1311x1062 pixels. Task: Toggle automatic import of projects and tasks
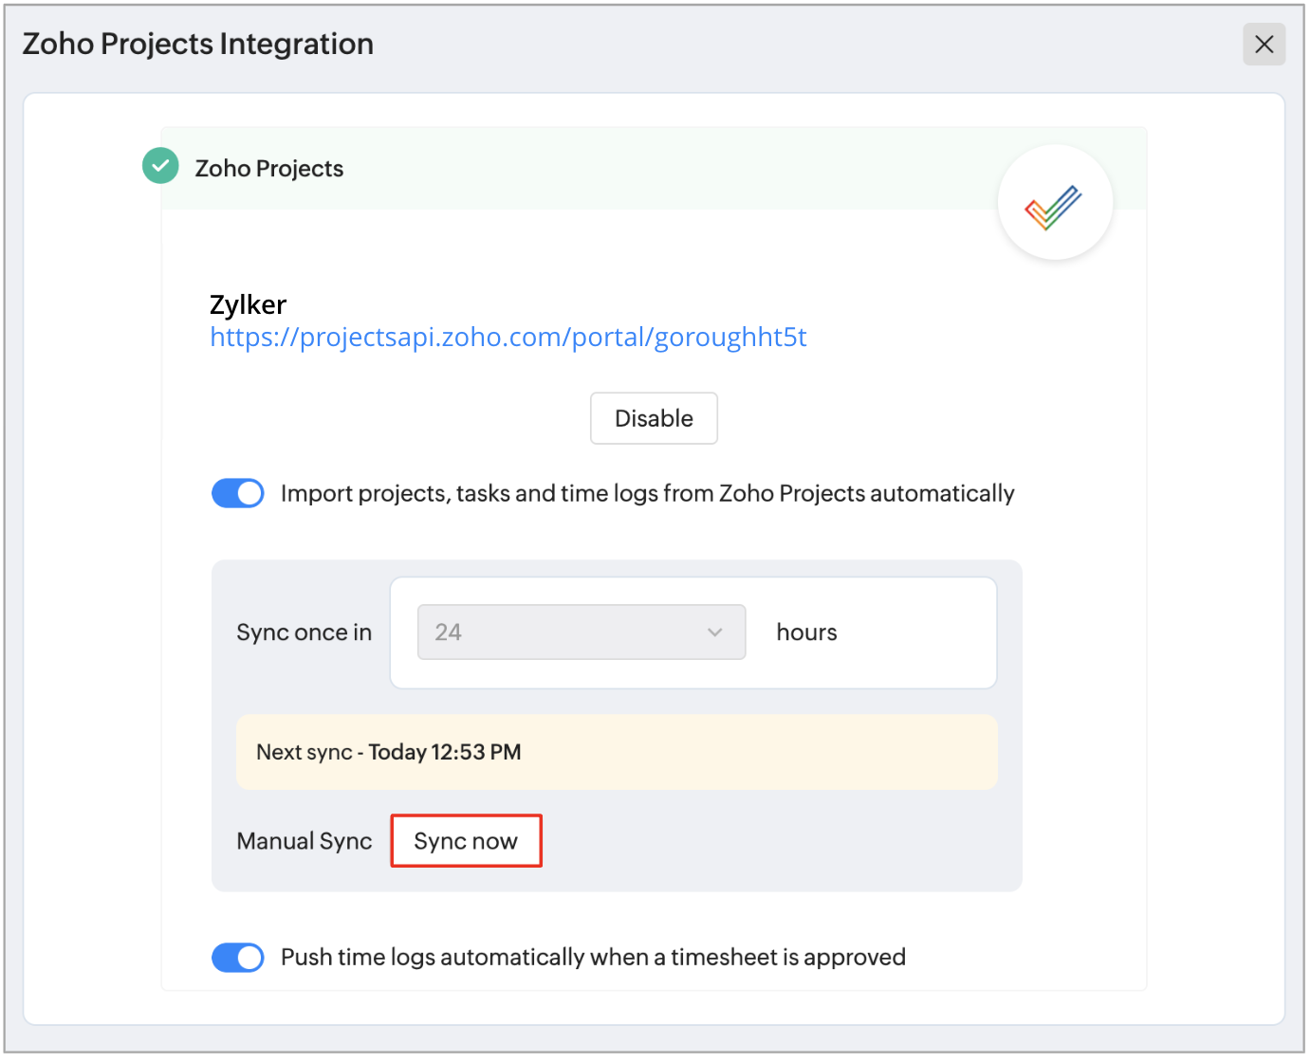pos(238,493)
